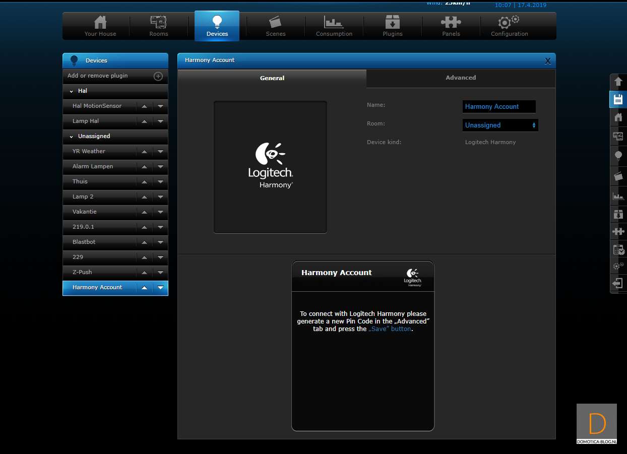
Task: Open Panels puzzle icon in top bar
Action: [451, 26]
